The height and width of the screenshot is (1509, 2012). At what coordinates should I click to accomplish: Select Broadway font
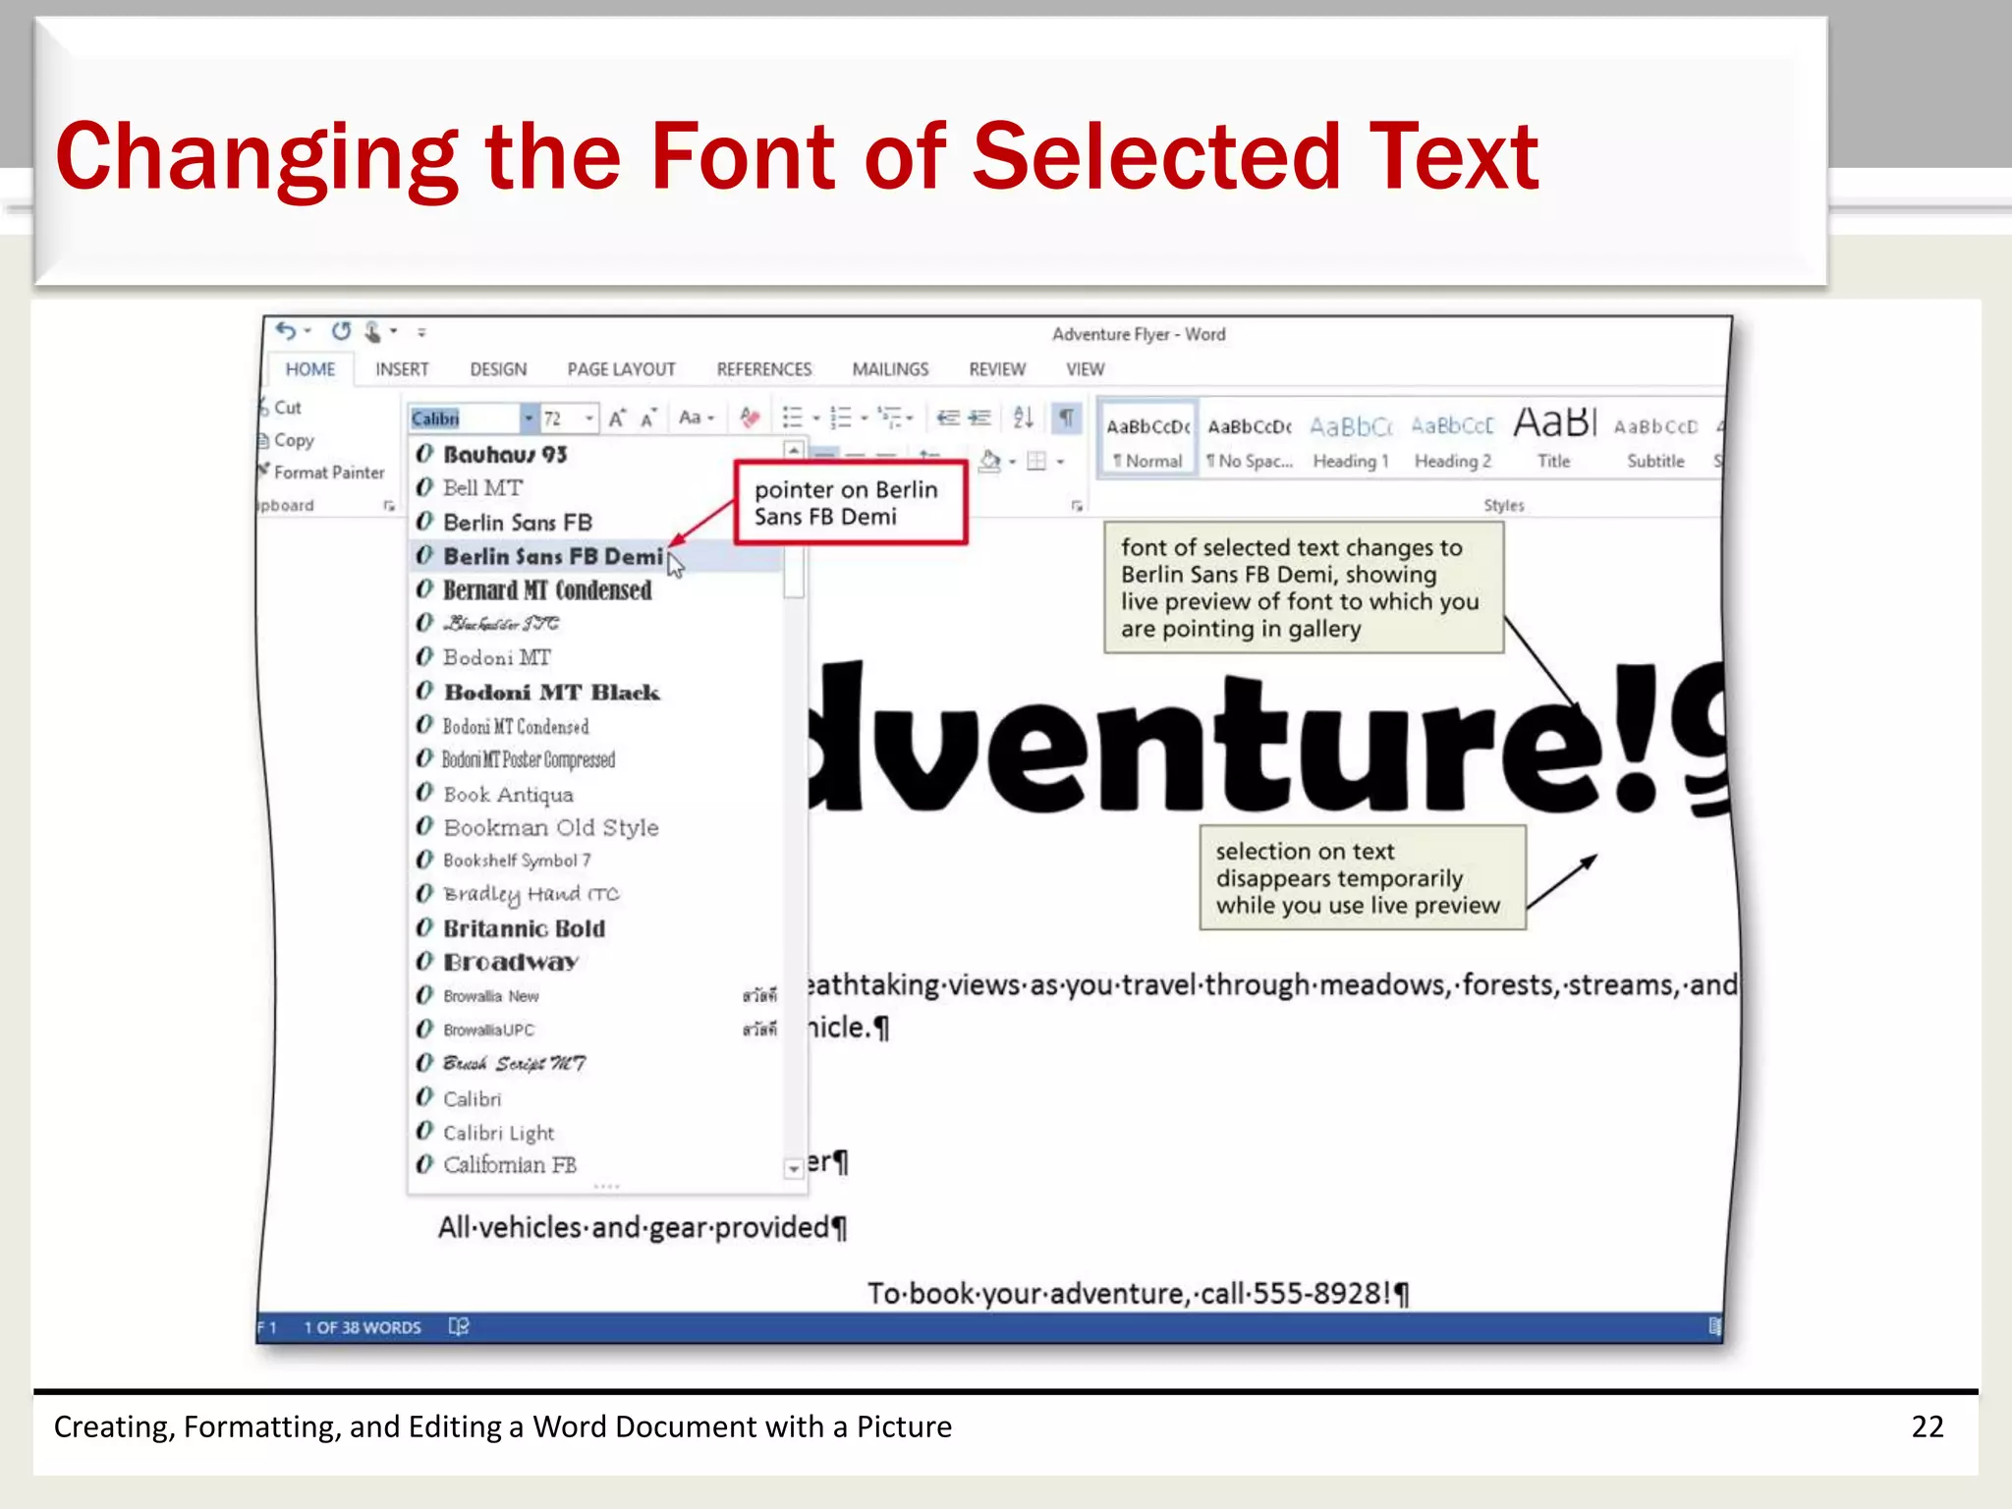595,962
